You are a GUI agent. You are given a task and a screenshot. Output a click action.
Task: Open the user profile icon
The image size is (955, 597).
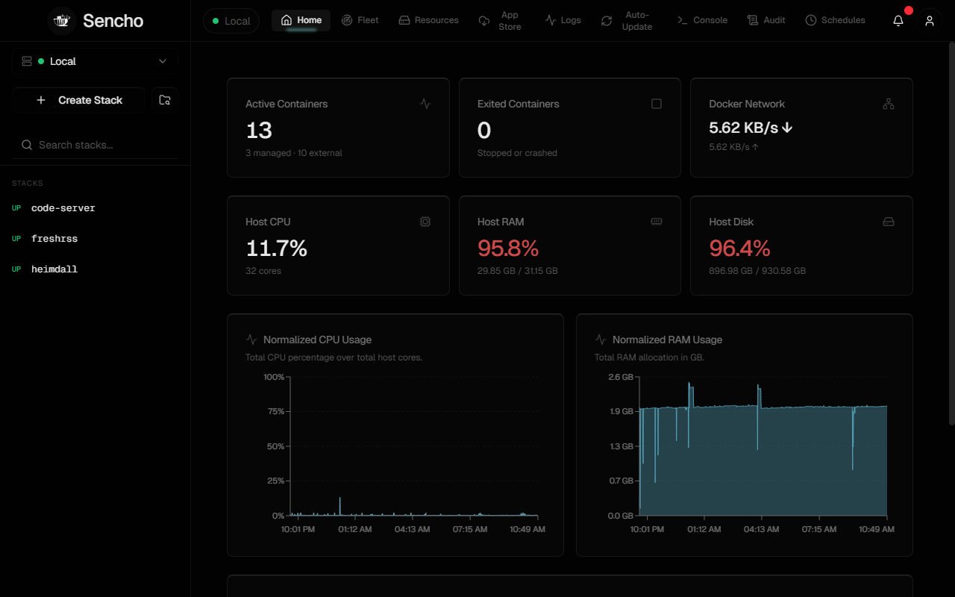929,21
